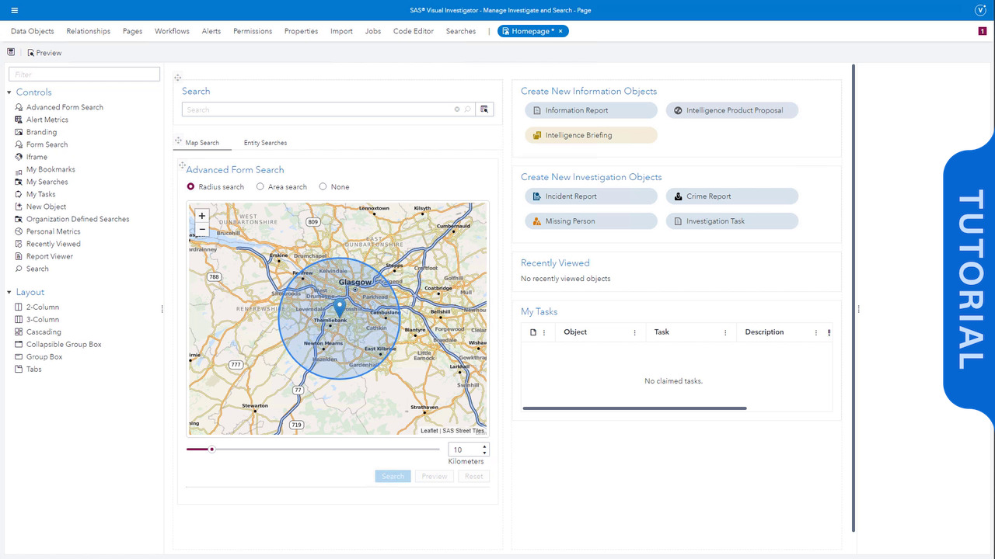Screen dimensions: 995x559
Task: Click the Missing Person button
Action: [591, 221]
